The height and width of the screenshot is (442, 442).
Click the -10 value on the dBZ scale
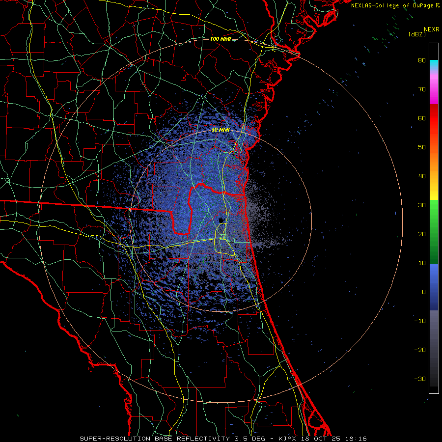click(420, 321)
